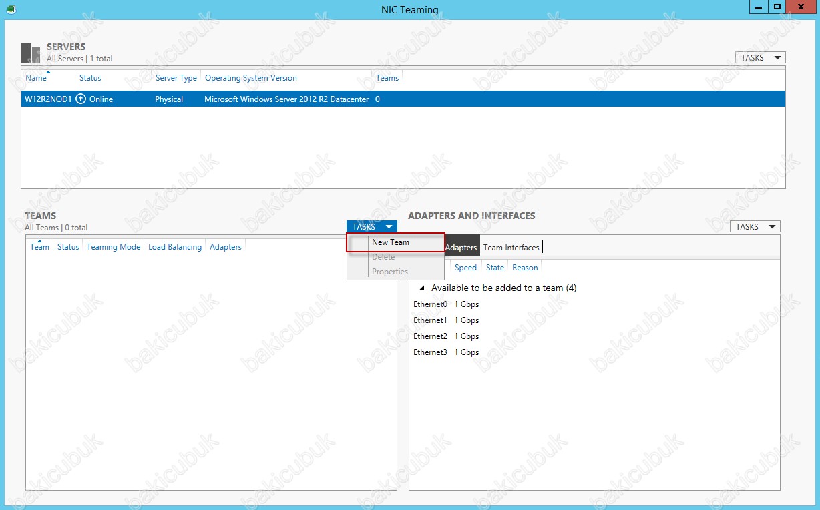
Task: Close the Teams TASKS dropdown
Action: tap(371, 227)
